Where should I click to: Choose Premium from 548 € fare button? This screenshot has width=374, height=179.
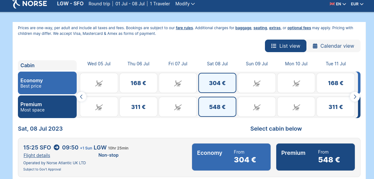point(316,157)
